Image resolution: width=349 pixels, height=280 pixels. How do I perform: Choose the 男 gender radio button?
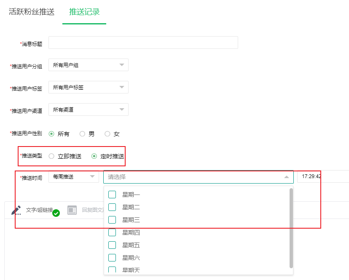82,134
